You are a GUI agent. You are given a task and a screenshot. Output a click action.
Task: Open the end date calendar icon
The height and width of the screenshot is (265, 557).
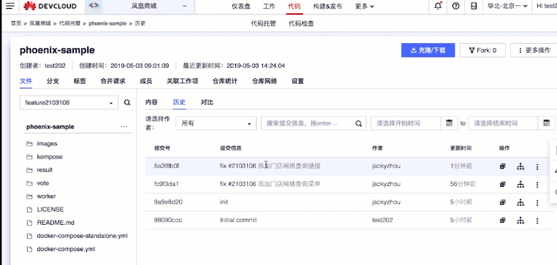[546, 123]
